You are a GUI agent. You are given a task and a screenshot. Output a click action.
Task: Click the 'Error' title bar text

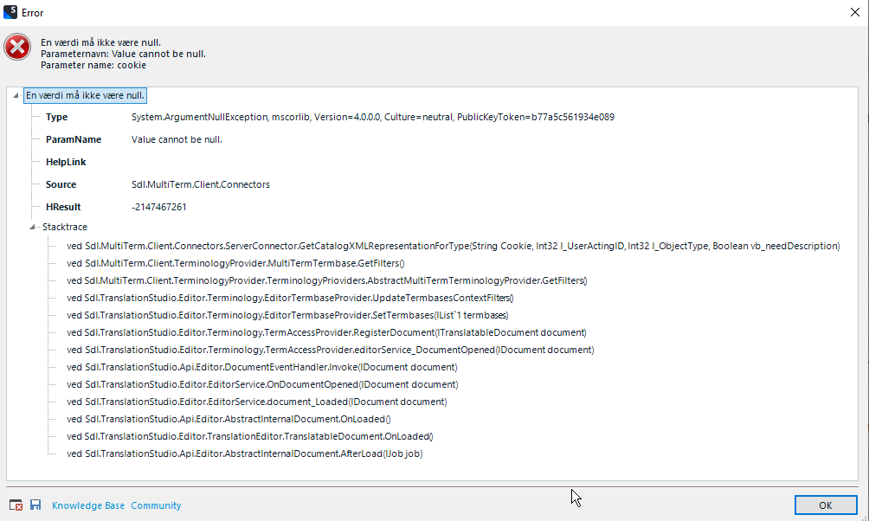[x=32, y=13]
